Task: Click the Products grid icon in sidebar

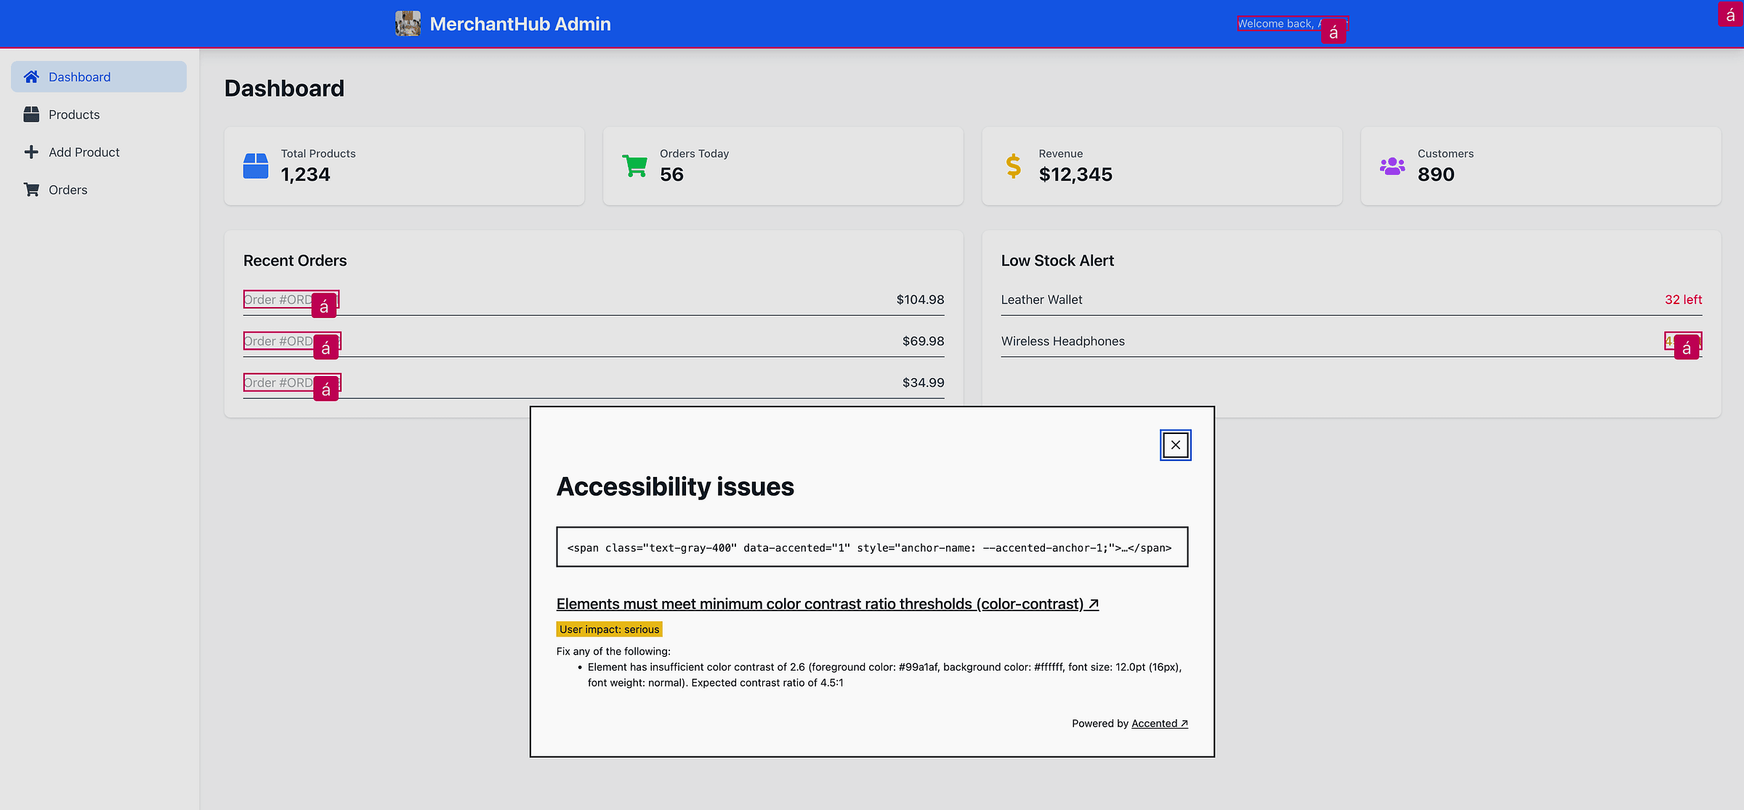Action: 31,114
